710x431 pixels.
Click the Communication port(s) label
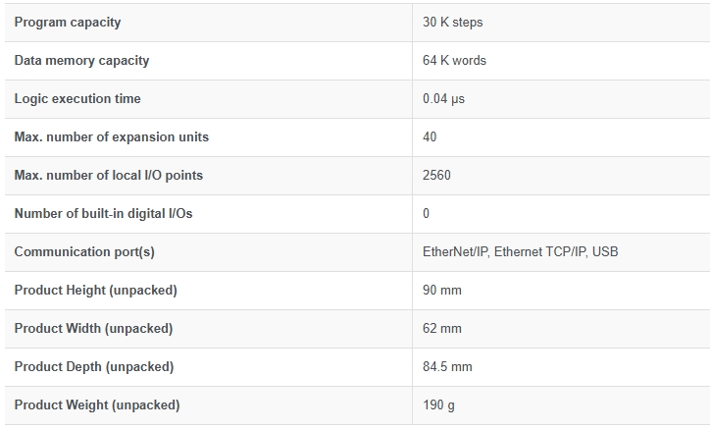point(84,252)
